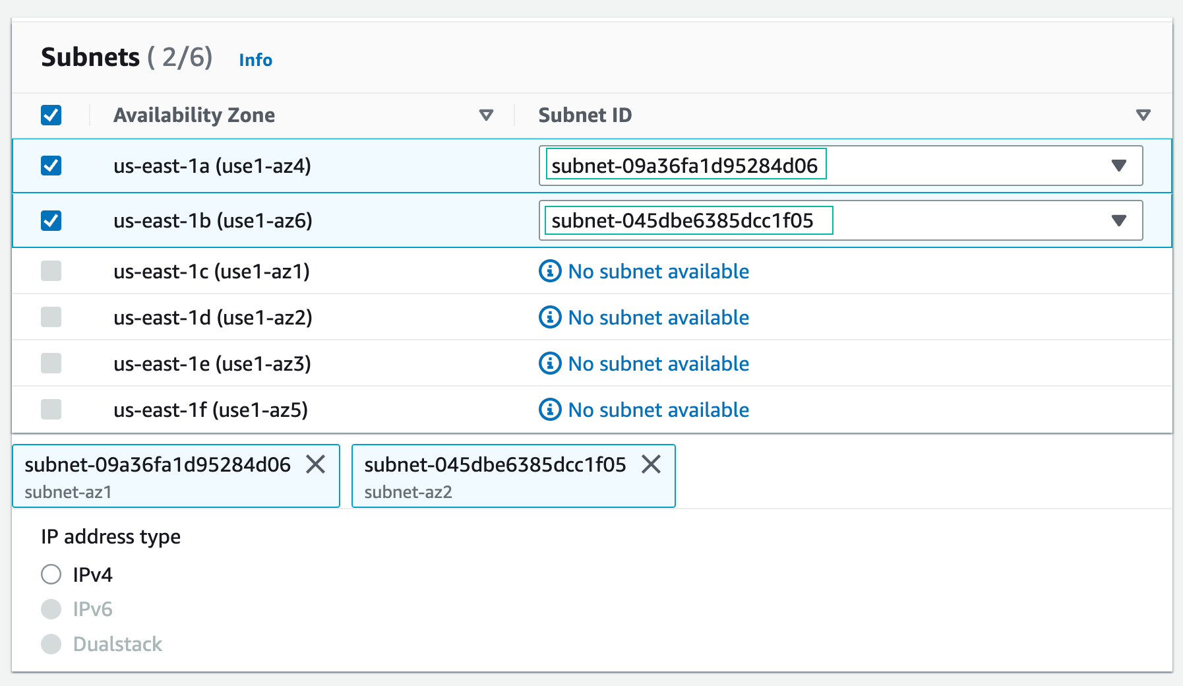Sort by Subnet ID column arrow
1183x686 pixels.
[x=1143, y=115]
